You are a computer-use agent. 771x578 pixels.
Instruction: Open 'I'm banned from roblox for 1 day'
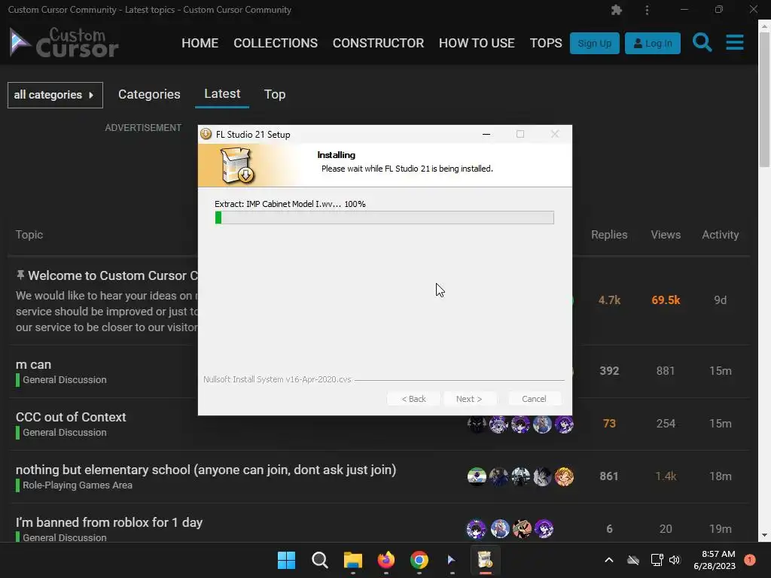click(109, 522)
